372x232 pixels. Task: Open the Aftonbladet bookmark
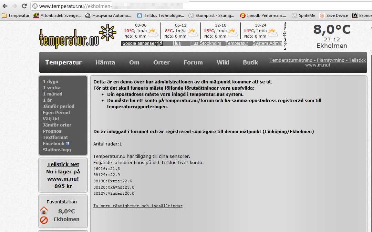57,16
